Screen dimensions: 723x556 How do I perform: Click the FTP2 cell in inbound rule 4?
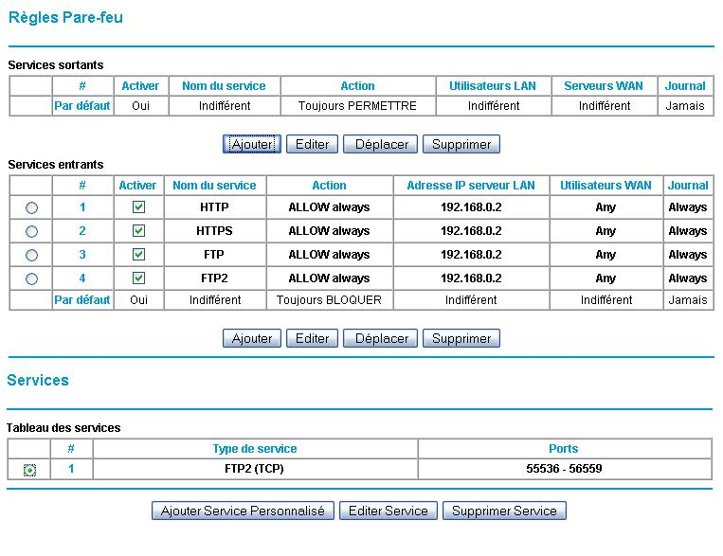click(214, 278)
